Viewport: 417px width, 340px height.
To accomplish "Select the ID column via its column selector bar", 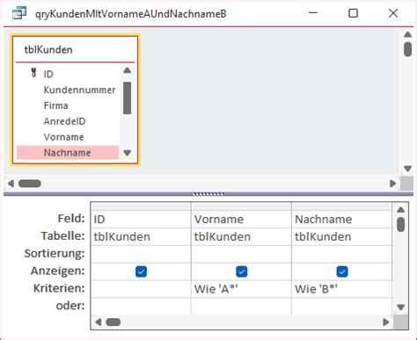I will (141, 206).
